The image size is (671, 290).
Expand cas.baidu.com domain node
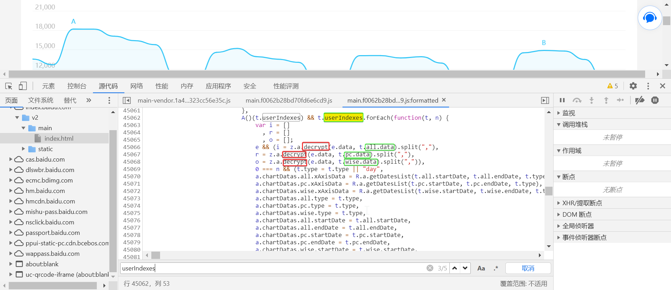(11, 159)
